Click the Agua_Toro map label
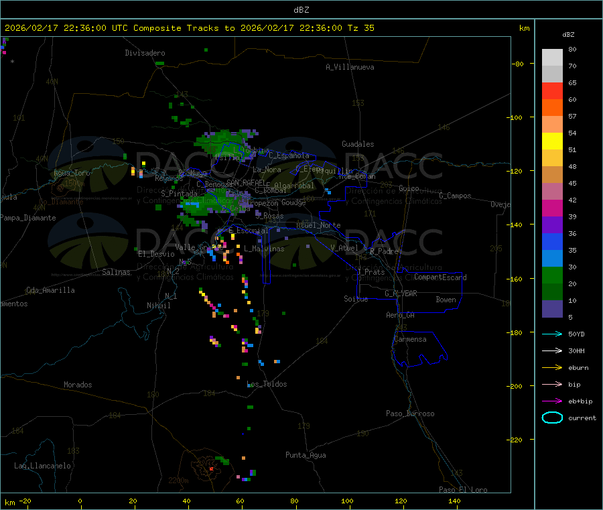This screenshot has width=603, height=510. coord(72,173)
